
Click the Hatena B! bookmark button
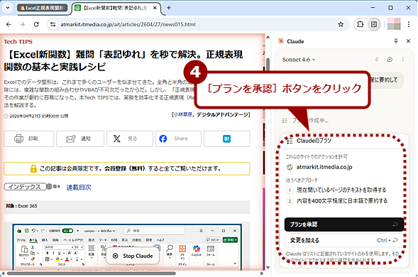coord(227,138)
